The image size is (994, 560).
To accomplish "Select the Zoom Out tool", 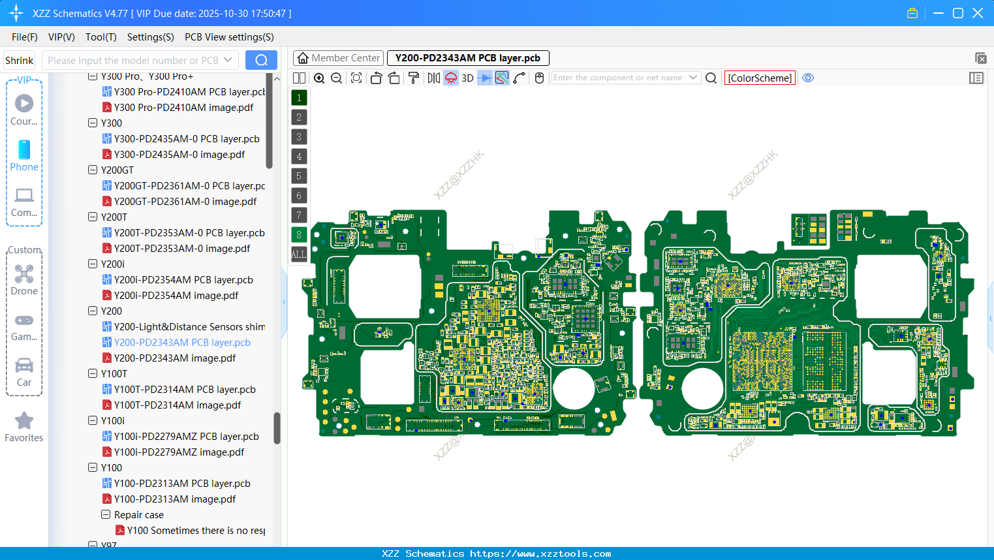I will (336, 78).
